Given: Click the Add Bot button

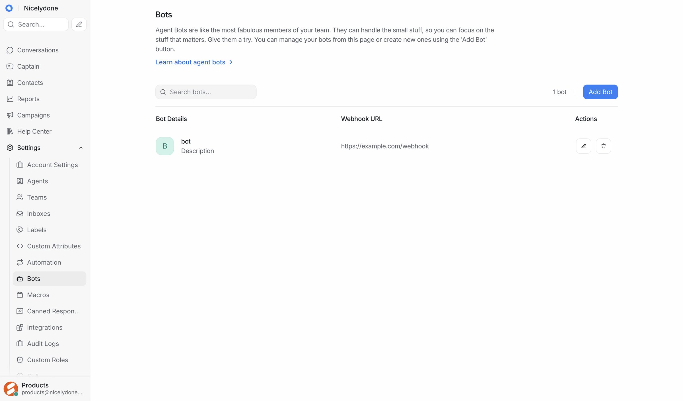Looking at the screenshot, I should pos(600,92).
